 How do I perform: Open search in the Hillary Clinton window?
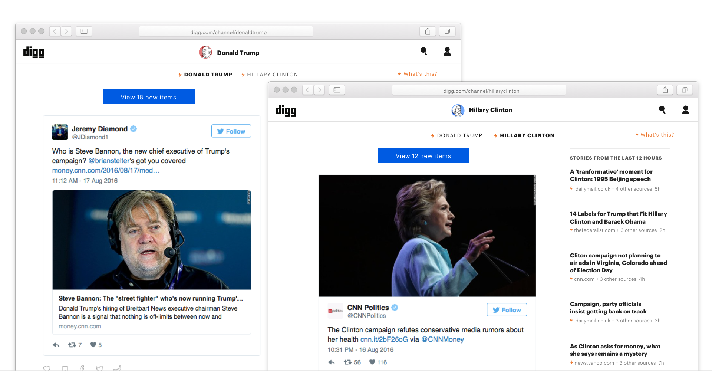coord(662,110)
